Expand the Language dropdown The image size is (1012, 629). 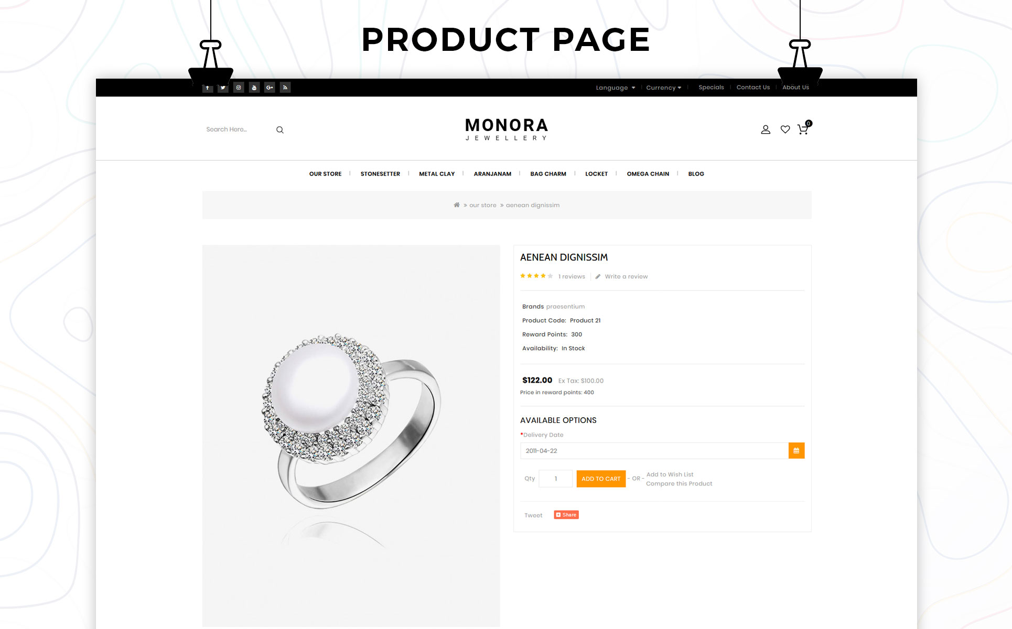tap(615, 88)
